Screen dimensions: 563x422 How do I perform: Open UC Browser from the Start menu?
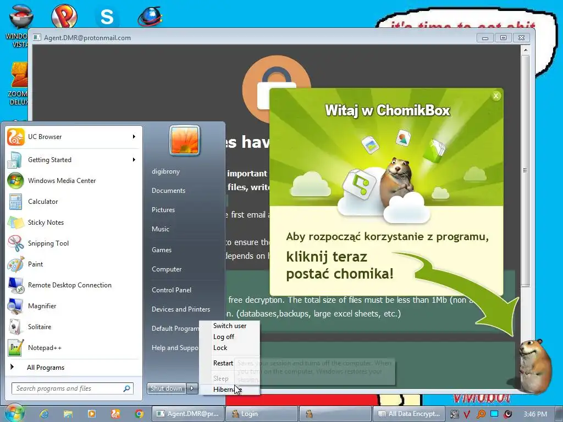click(74, 137)
